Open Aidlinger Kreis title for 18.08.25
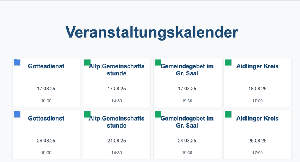Screen dimensions: 300x162 (257, 66)
